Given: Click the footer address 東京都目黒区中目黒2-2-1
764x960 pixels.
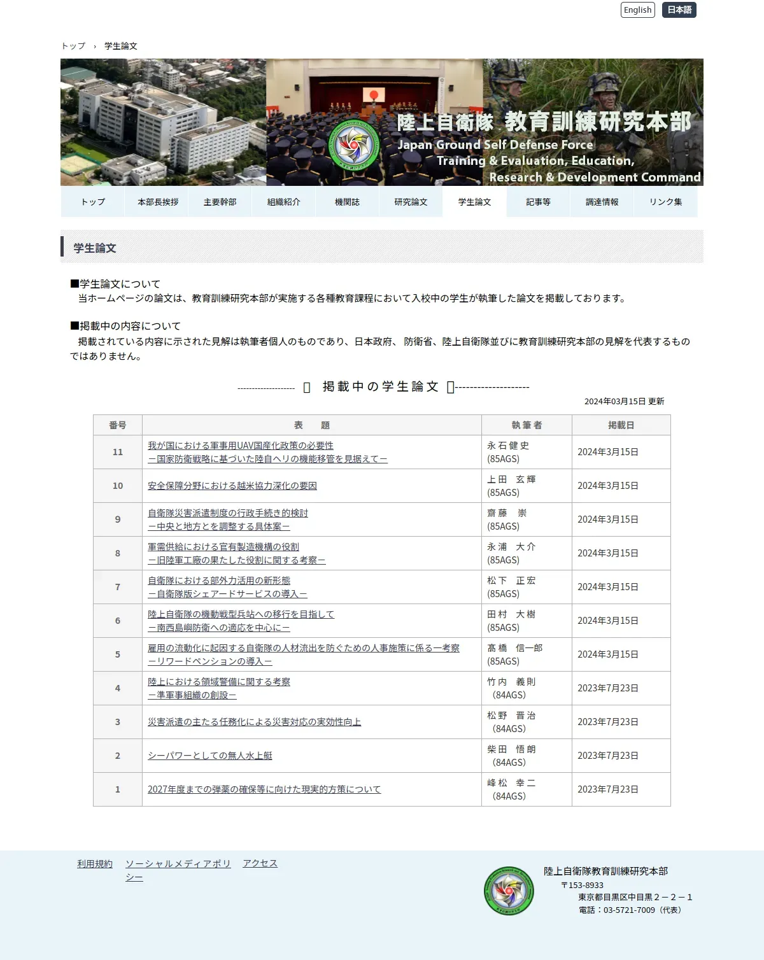Looking at the screenshot, I should [x=635, y=898].
